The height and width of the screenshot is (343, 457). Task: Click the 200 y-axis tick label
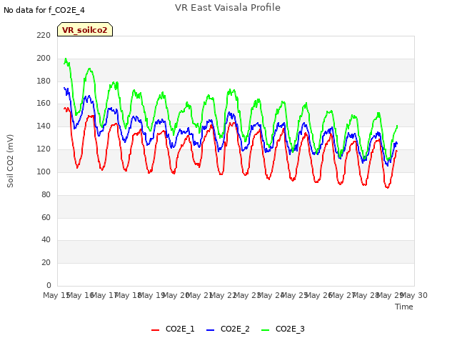[x=44, y=58]
